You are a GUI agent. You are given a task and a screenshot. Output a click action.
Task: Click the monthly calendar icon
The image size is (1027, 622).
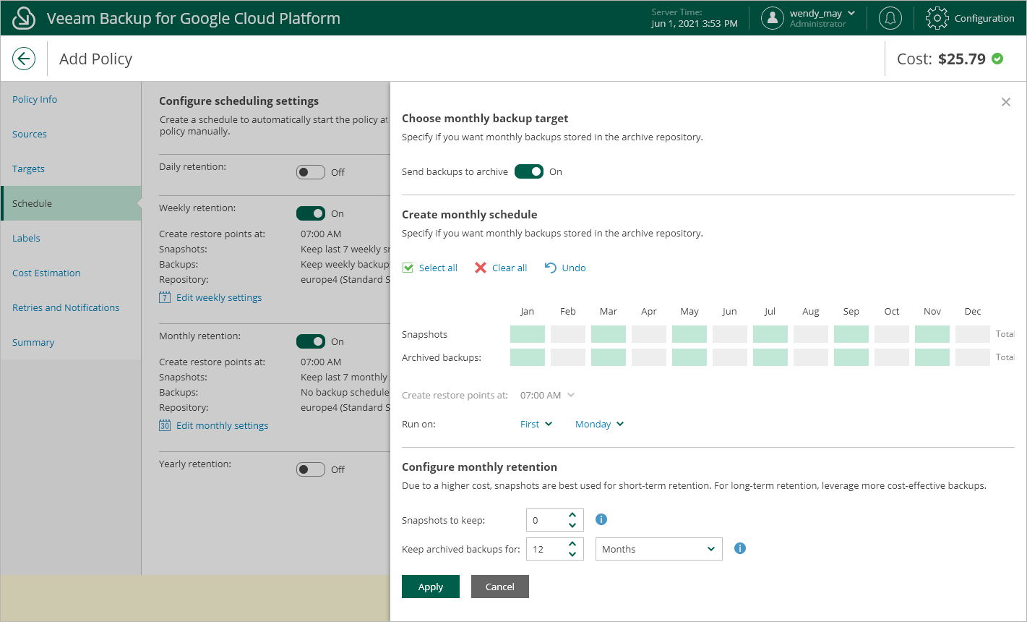pos(165,425)
